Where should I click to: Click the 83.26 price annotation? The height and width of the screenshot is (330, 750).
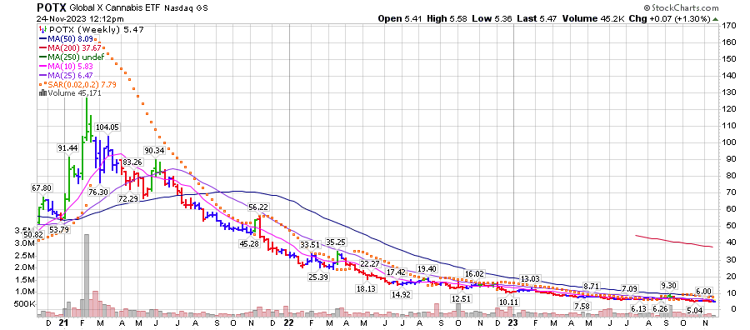pyautogui.click(x=132, y=162)
